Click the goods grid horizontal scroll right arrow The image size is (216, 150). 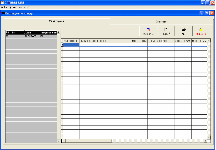(x=205, y=141)
